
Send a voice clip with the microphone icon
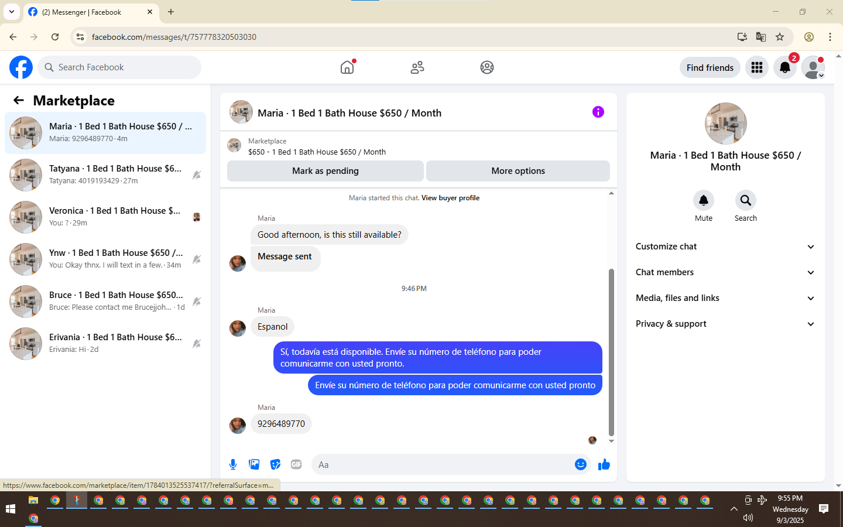click(233, 464)
